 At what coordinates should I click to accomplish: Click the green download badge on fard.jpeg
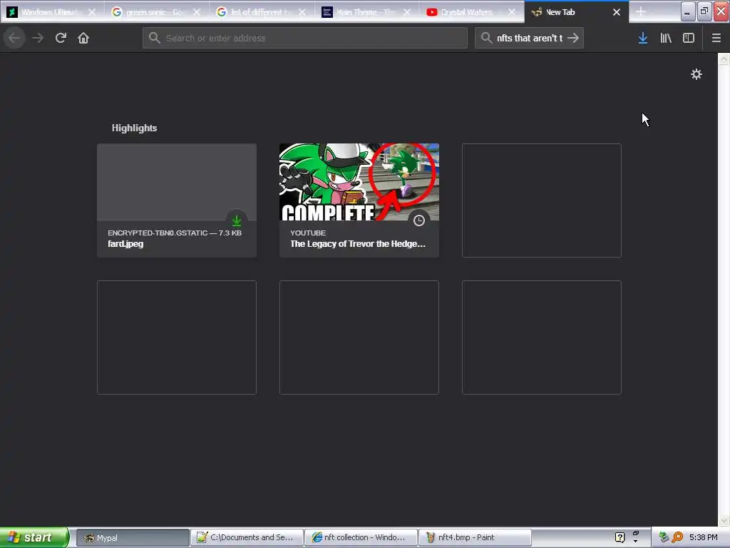coord(237,220)
